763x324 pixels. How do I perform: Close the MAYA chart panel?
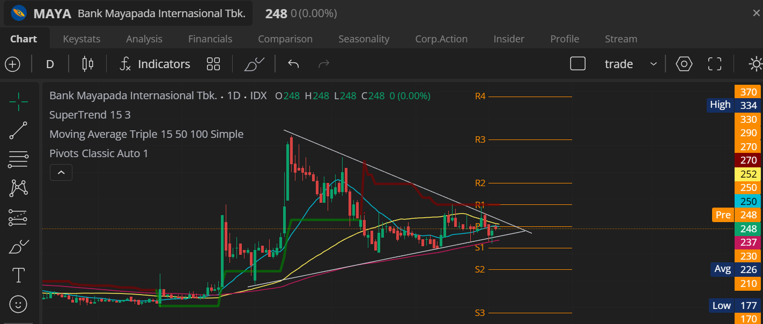coord(756,13)
